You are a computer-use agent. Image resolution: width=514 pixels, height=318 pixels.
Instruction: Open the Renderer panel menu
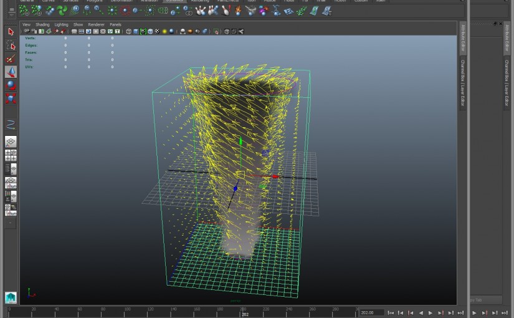coord(96,24)
